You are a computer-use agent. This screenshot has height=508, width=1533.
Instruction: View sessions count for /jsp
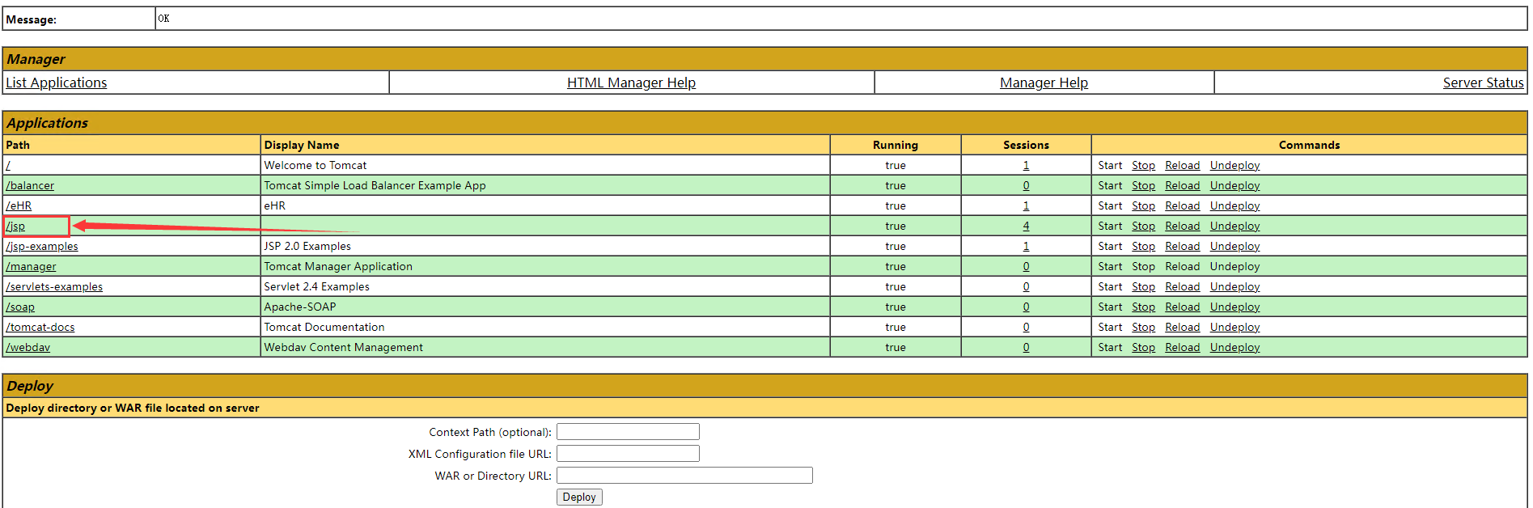click(1026, 226)
